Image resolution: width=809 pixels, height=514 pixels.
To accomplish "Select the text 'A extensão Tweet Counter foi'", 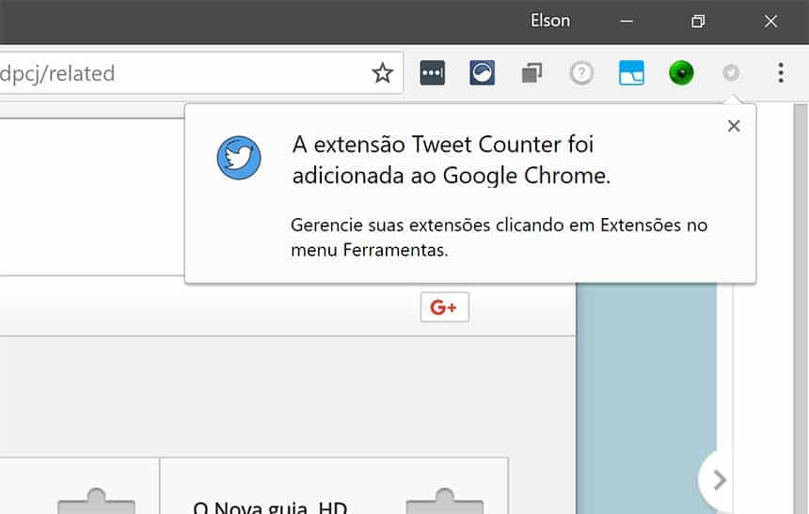I will point(443,145).
